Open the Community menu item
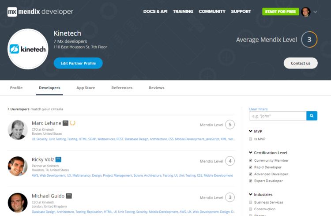Viewport: 331px width, 216px height. pyautogui.click(x=212, y=11)
